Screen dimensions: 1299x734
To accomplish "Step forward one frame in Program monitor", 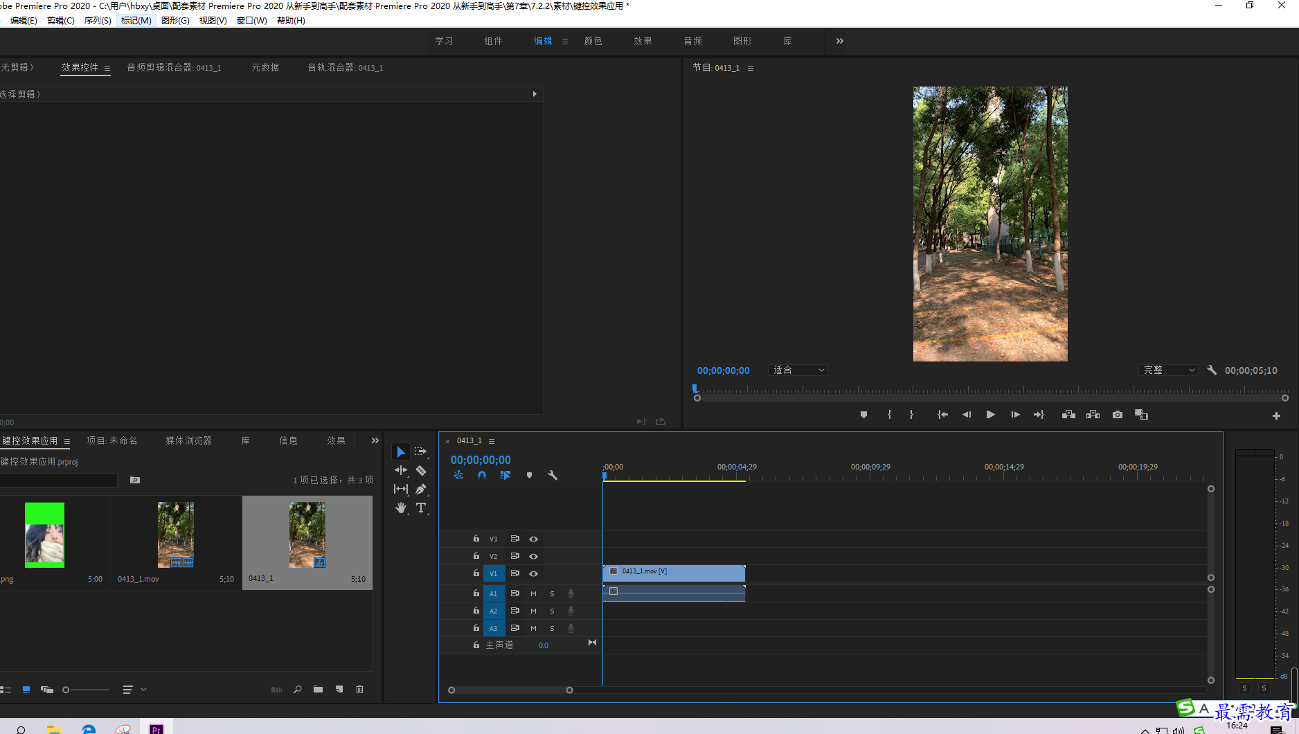I will (x=1015, y=415).
